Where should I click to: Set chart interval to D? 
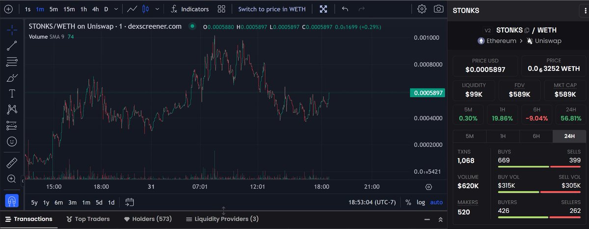(106, 9)
